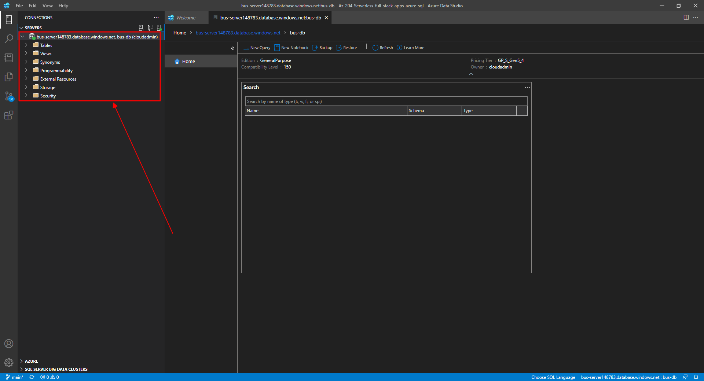Click the split editor icon

point(686,18)
